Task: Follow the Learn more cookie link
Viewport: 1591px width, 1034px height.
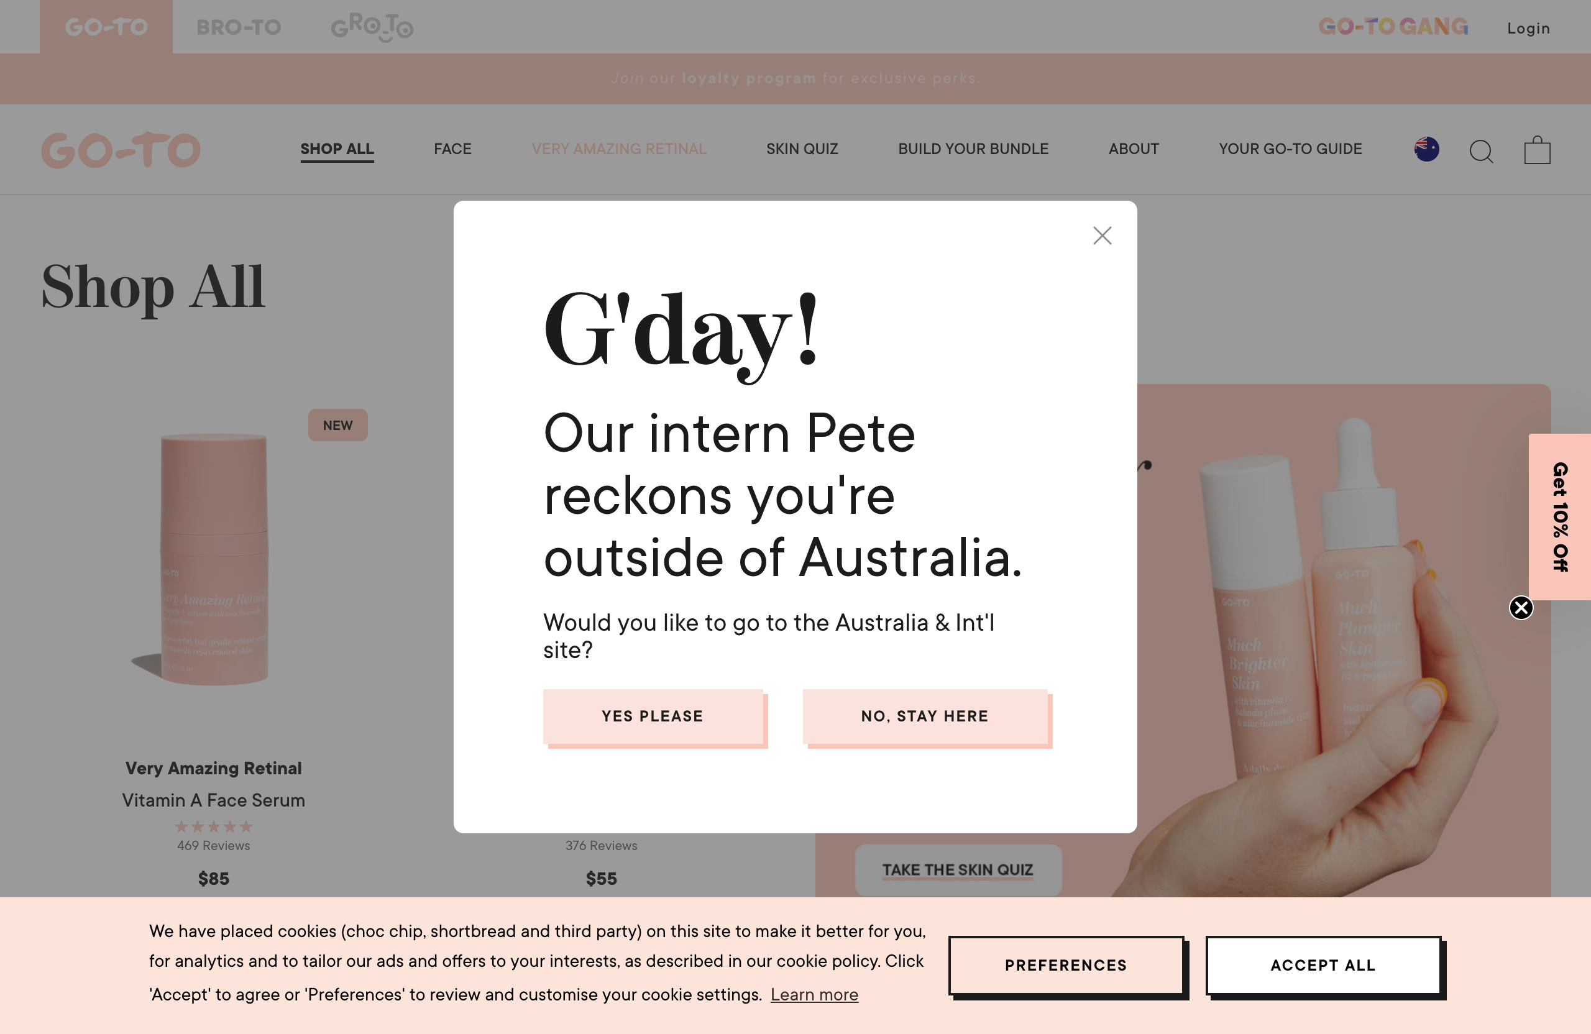Action: (x=814, y=995)
